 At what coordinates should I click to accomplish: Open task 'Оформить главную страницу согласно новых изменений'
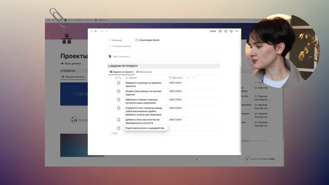click(x=141, y=101)
